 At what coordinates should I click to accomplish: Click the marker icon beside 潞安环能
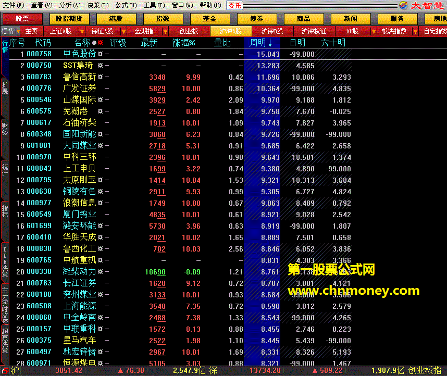(100, 226)
